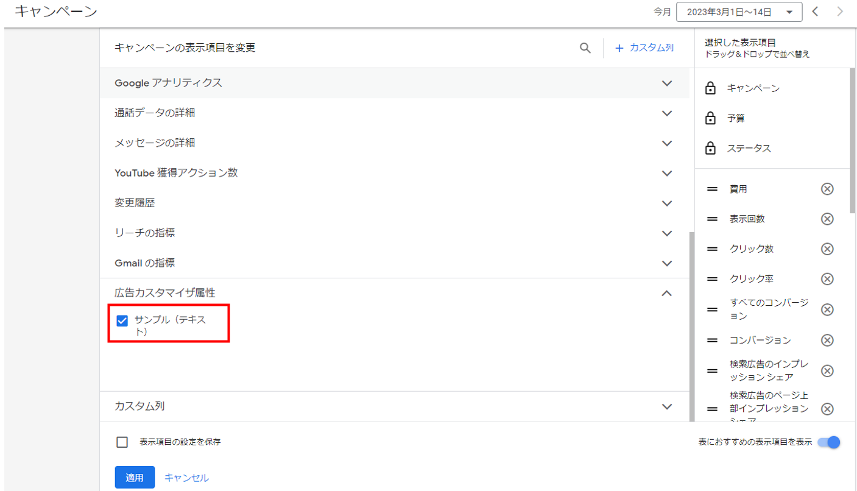
Task: Go to previous date period arrow
Action: tap(815, 12)
